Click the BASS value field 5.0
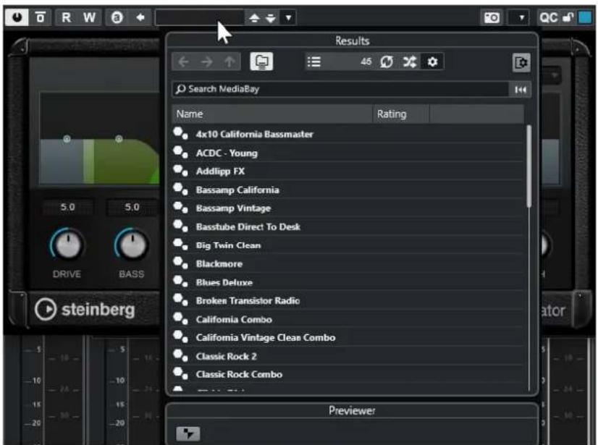Viewport: 598px width, 445px height. (132, 208)
